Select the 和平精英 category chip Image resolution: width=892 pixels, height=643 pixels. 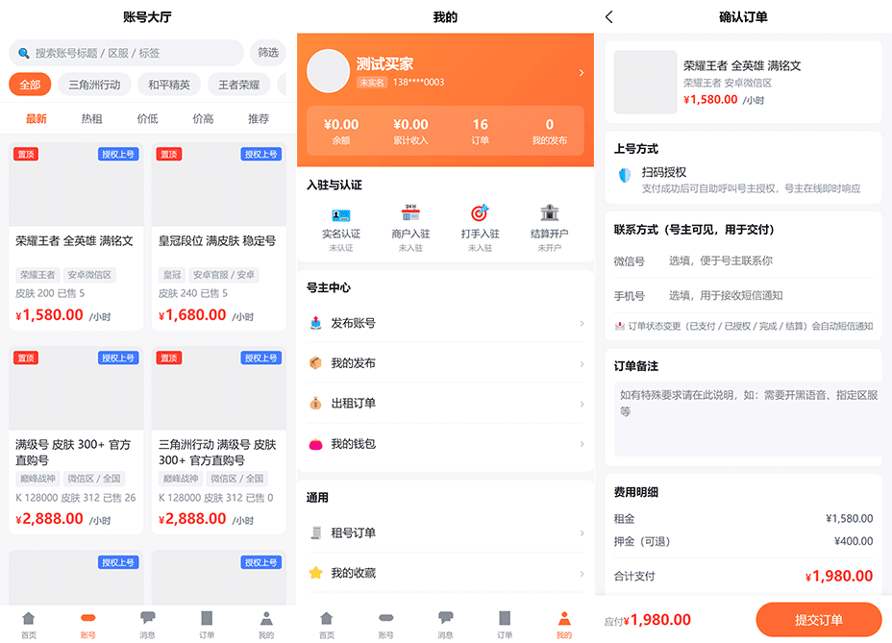point(169,85)
